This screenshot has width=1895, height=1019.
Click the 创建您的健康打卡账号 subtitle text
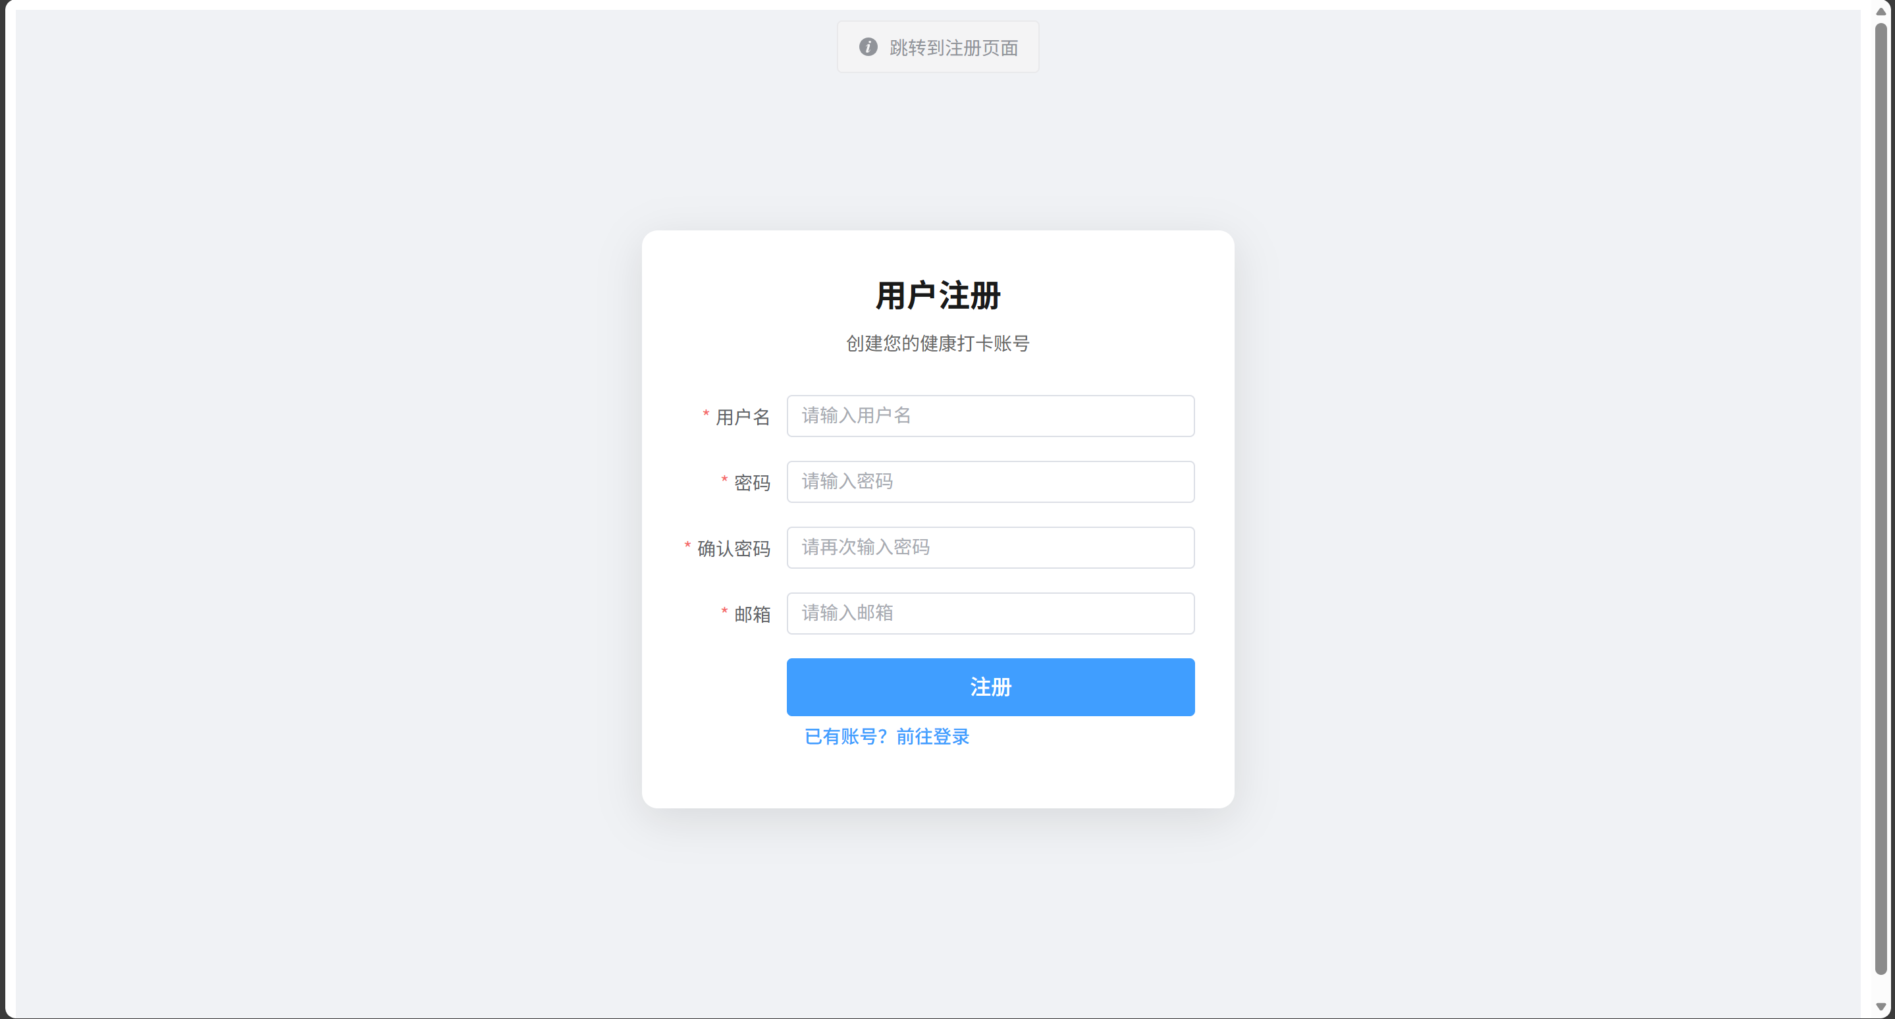[937, 344]
